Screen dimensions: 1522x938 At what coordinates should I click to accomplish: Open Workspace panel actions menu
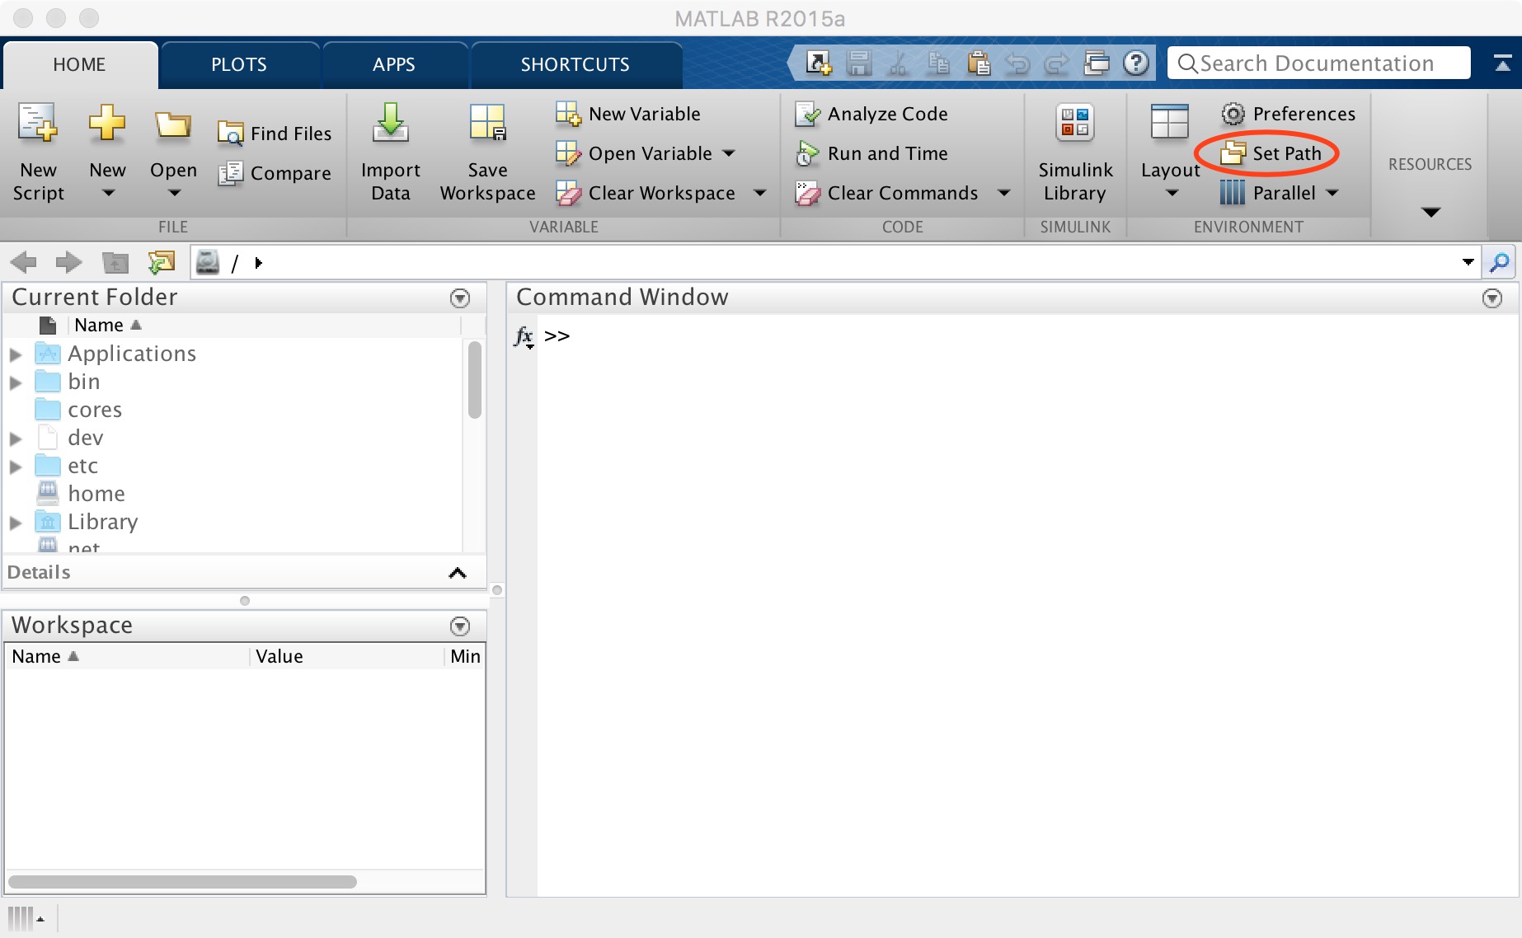[x=460, y=626]
